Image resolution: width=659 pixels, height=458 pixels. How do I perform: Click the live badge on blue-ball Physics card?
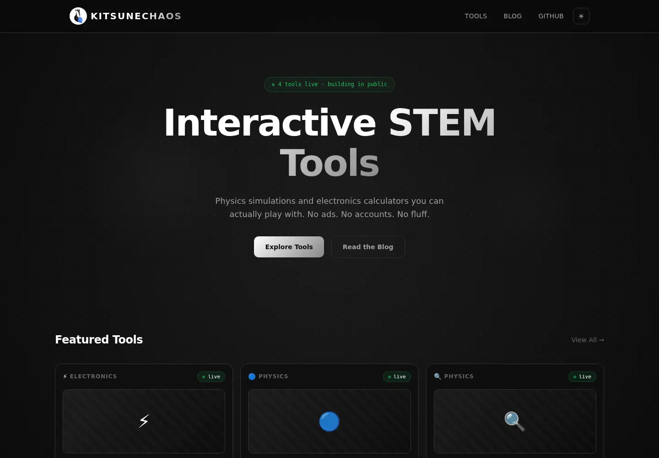397,376
